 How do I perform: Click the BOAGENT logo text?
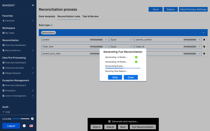[x=8, y=5]
